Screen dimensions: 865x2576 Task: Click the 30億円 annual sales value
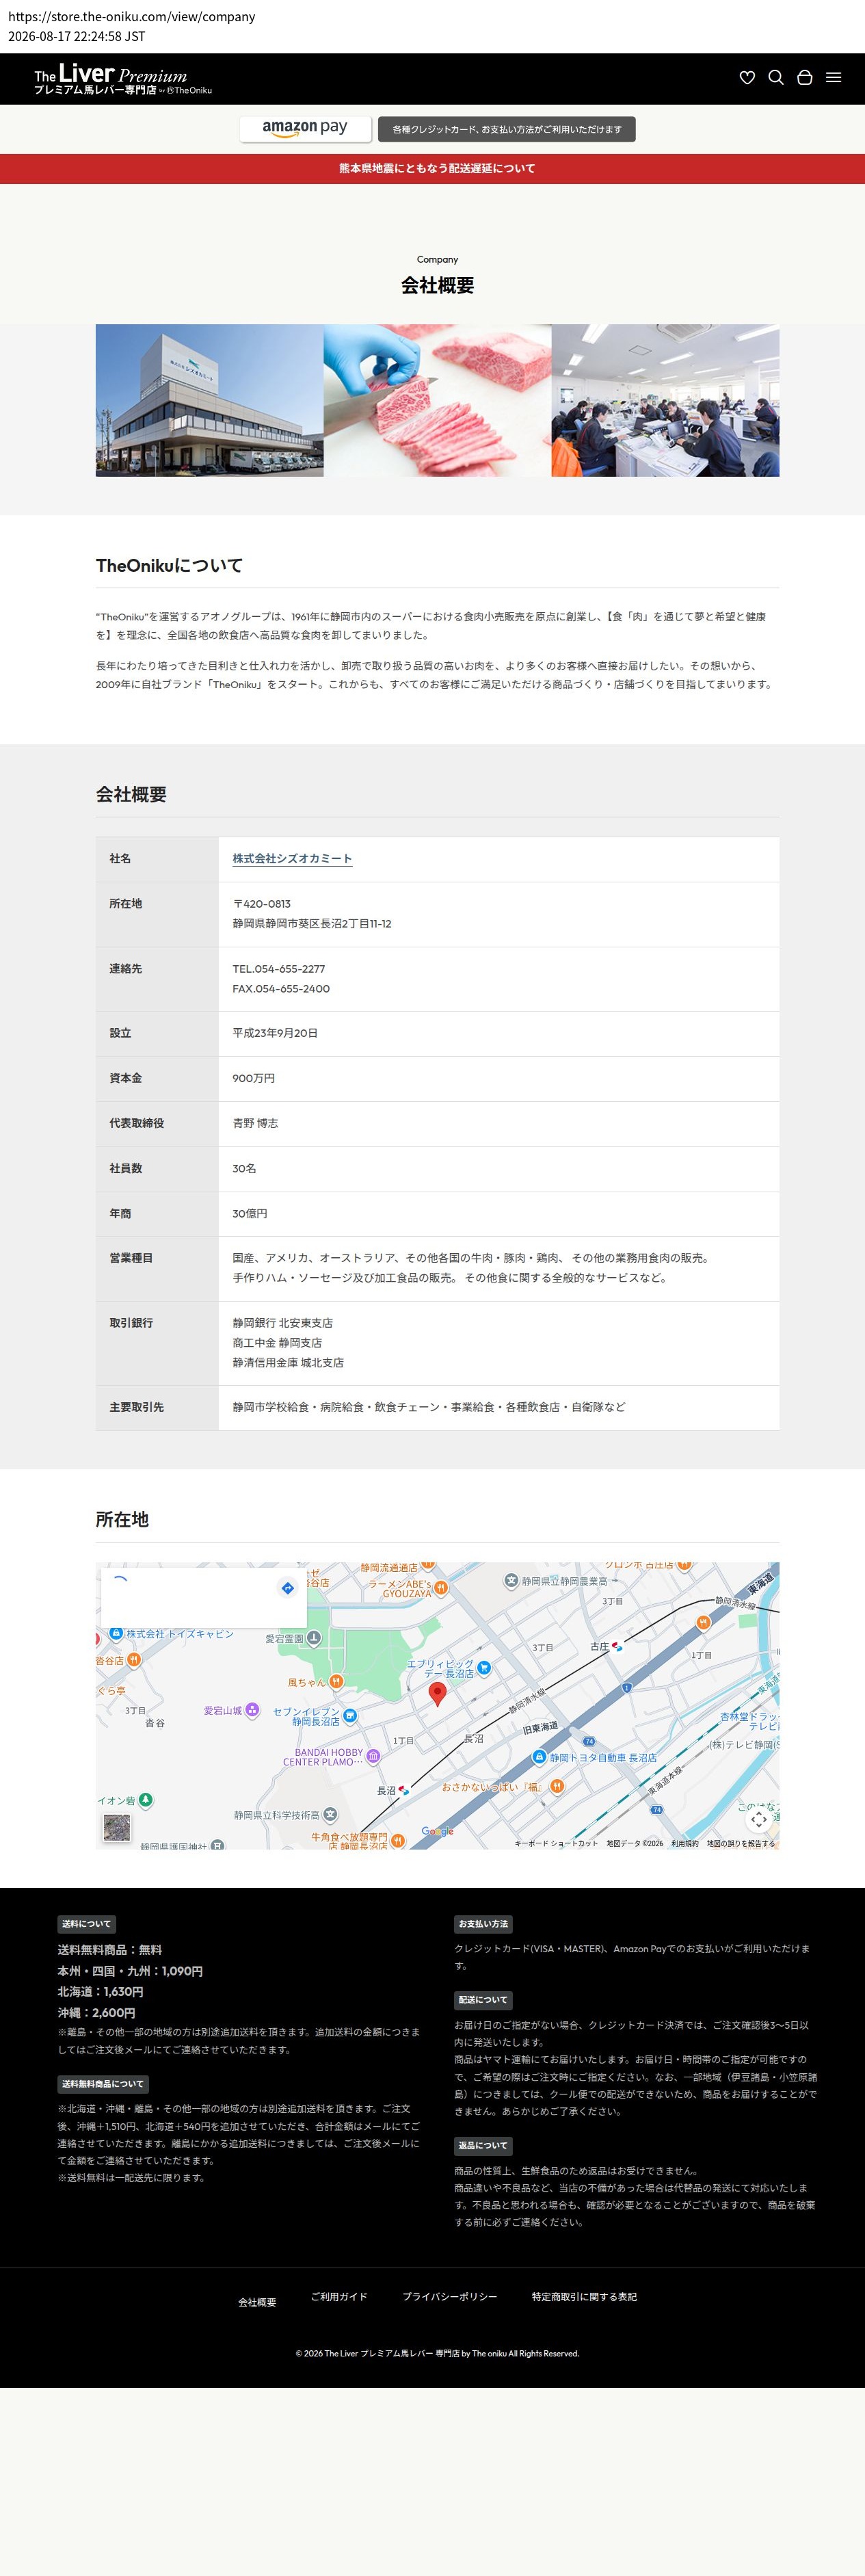pyautogui.click(x=250, y=1213)
